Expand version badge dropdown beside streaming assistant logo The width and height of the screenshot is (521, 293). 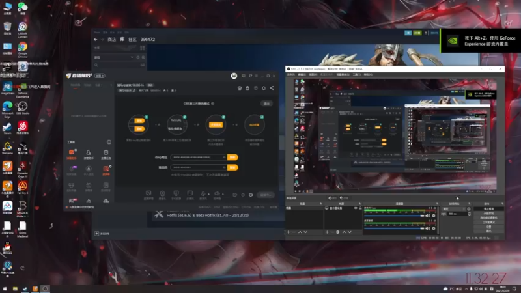click(100, 76)
